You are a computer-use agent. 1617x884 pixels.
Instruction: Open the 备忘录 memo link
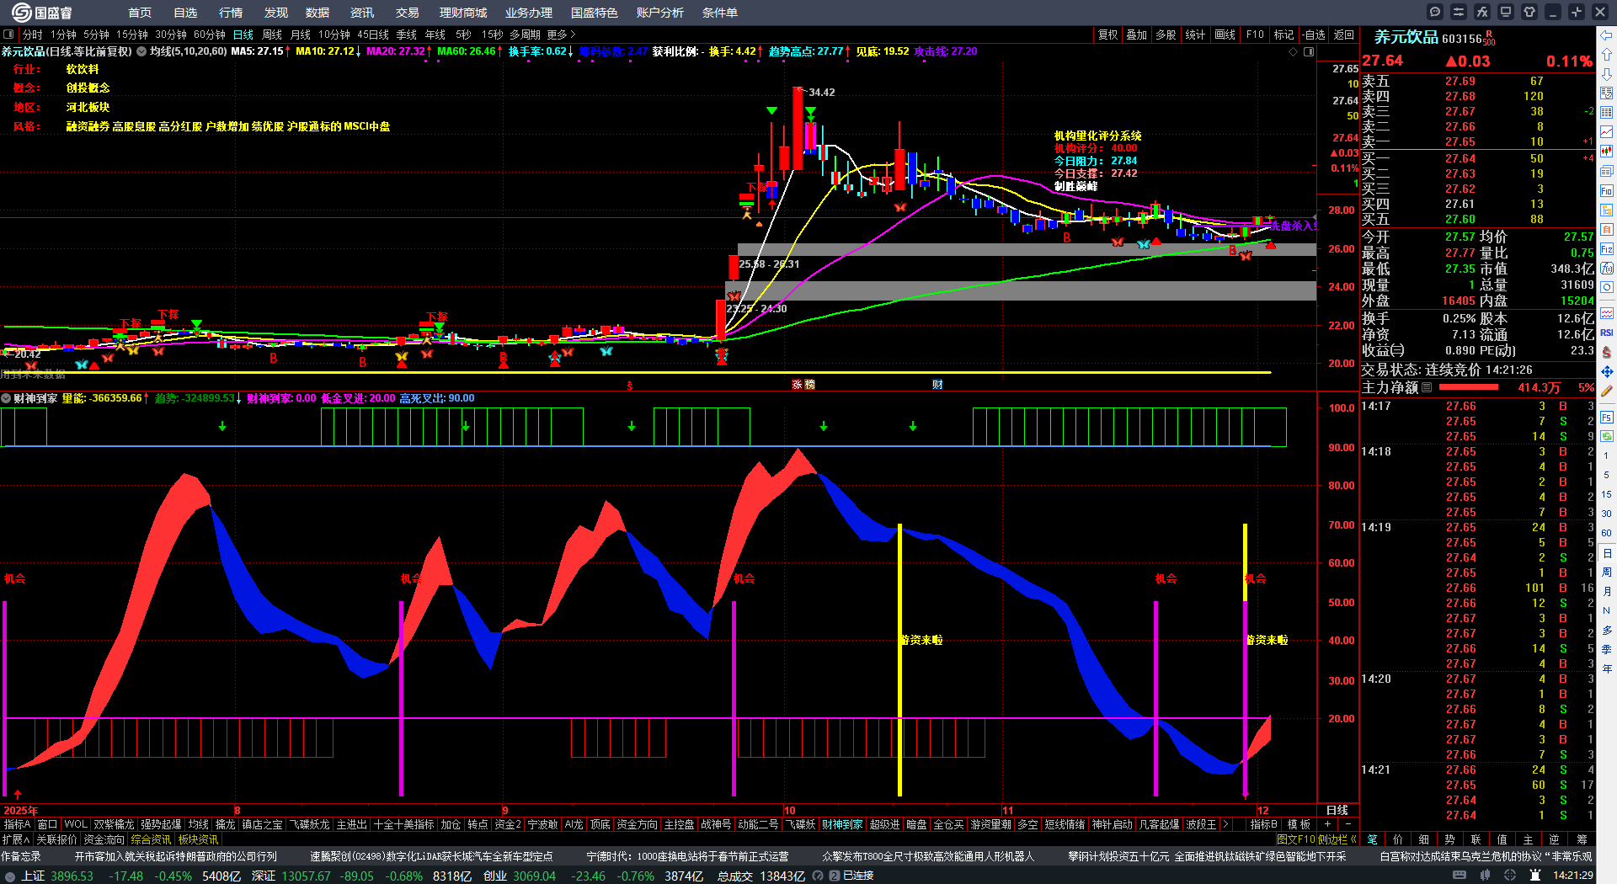tap(21, 856)
